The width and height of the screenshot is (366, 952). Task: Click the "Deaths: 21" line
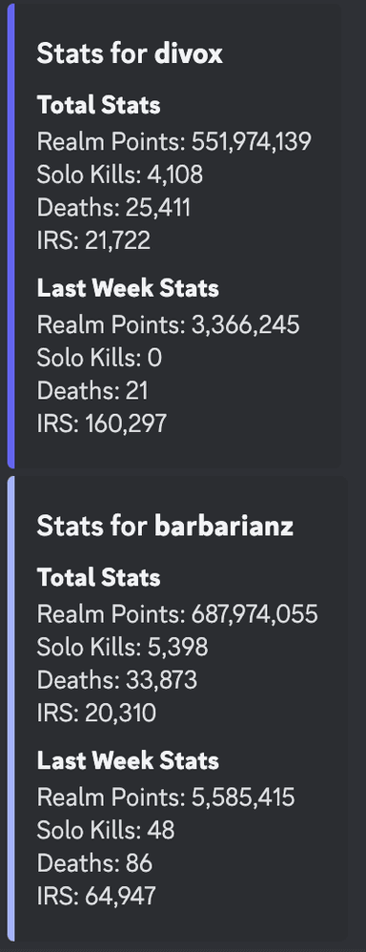(92, 390)
